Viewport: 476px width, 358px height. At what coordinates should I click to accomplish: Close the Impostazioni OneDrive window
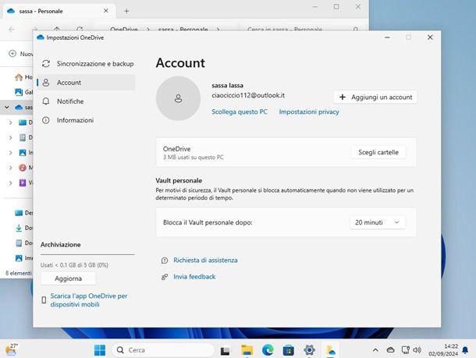pyautogui.click(x=430, y=37)
